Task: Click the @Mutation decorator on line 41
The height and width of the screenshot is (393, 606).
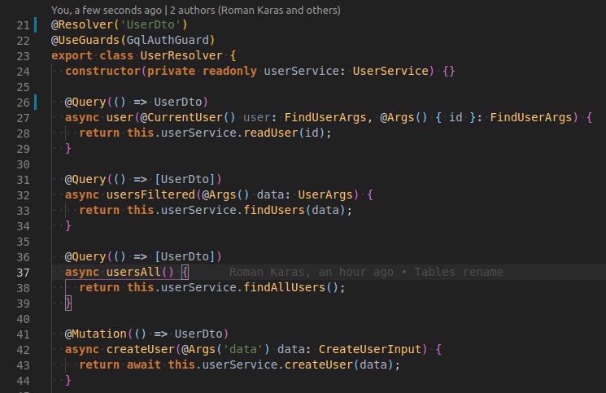Action: [96, 334]
